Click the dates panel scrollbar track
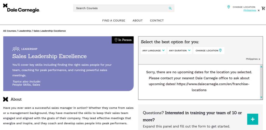Viewport: 266px width, 130px height. (x=261, y=82)
